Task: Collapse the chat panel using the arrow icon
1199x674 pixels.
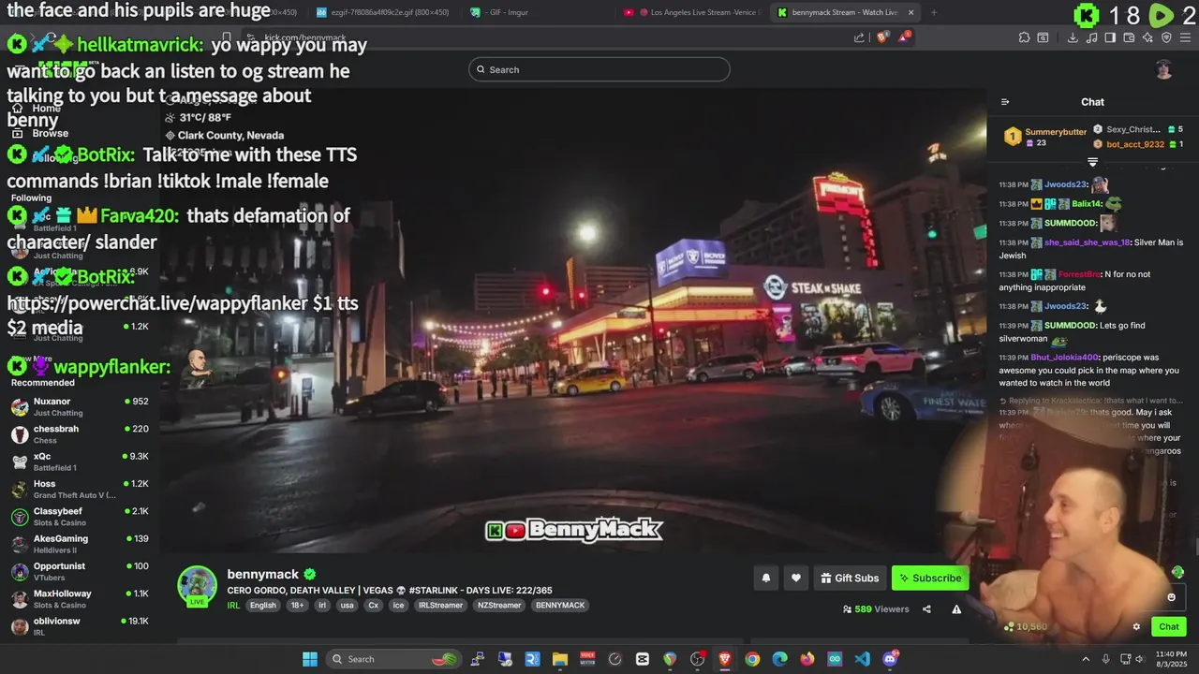Action: [1005, 102]
